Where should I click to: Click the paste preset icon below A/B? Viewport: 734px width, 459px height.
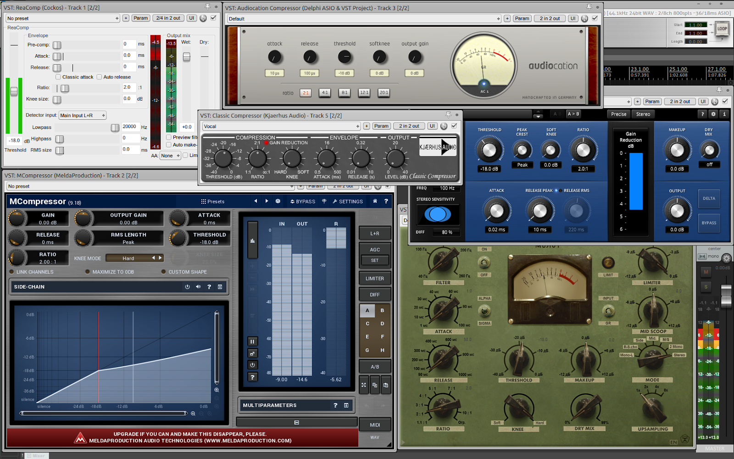(x=386, y=385)
